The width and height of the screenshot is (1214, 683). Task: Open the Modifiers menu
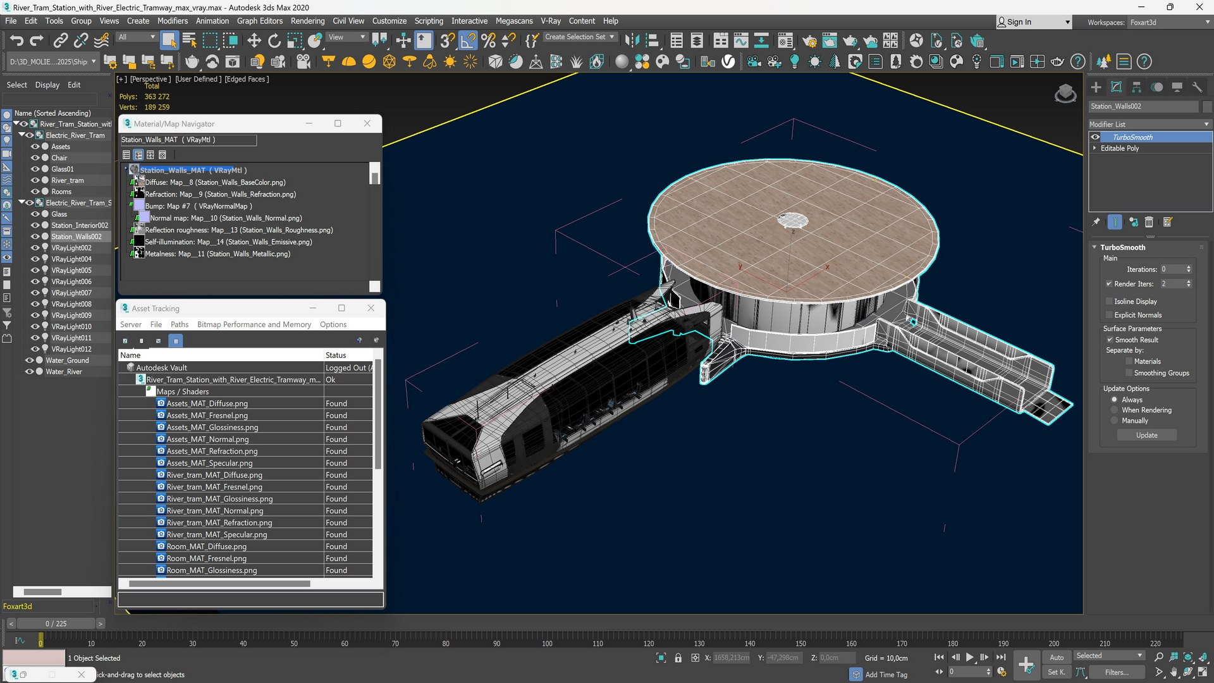(172, 21)
